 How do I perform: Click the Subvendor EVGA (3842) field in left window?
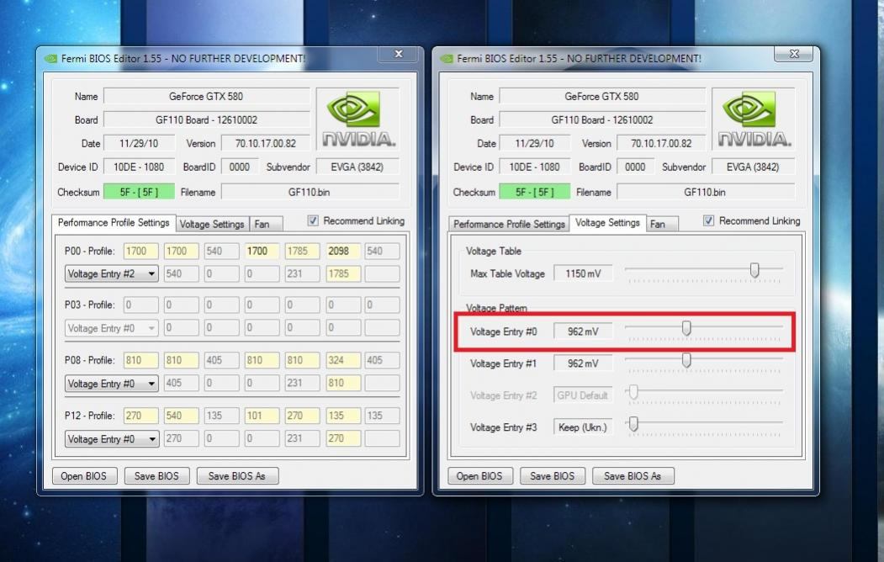click(357, 167)
